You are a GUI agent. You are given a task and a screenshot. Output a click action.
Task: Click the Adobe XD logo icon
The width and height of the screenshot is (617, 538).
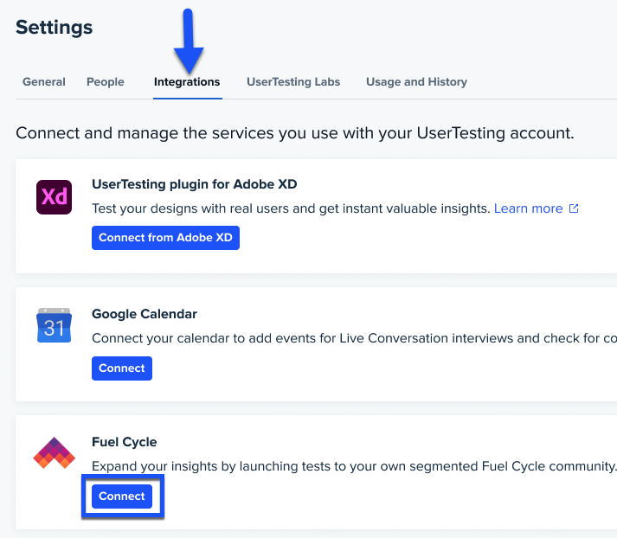click(x=54, y=197)
